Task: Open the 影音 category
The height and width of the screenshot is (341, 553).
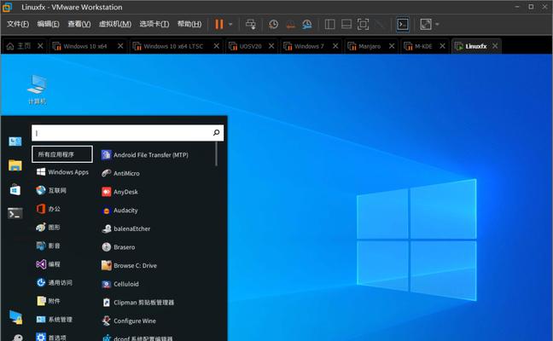Action: [x=49, y=246]
